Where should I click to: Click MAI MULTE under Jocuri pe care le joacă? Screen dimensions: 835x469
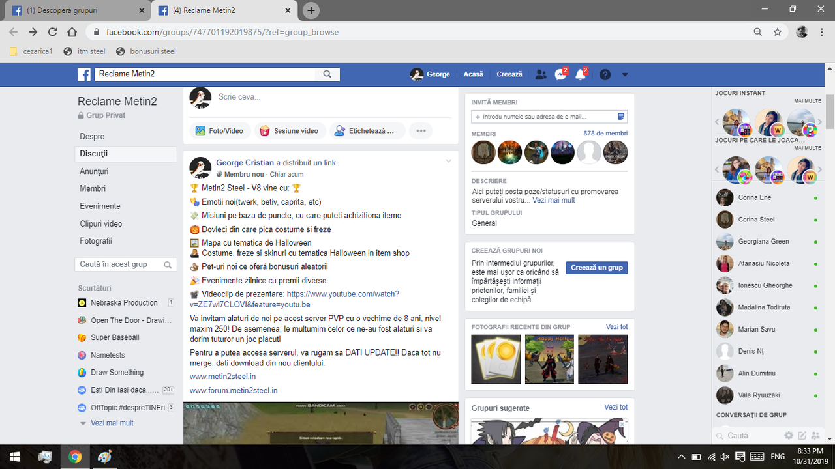[808, 148]
